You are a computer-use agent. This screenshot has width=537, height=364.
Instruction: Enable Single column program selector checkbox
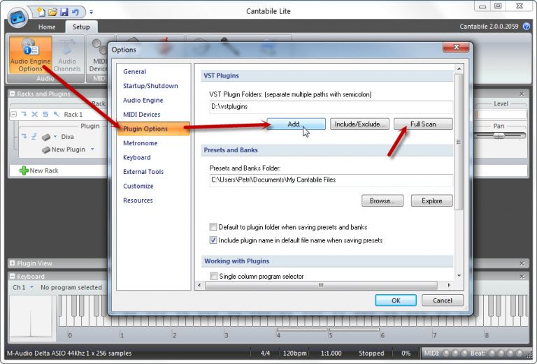pyautogui.click(x=213, y=276)
